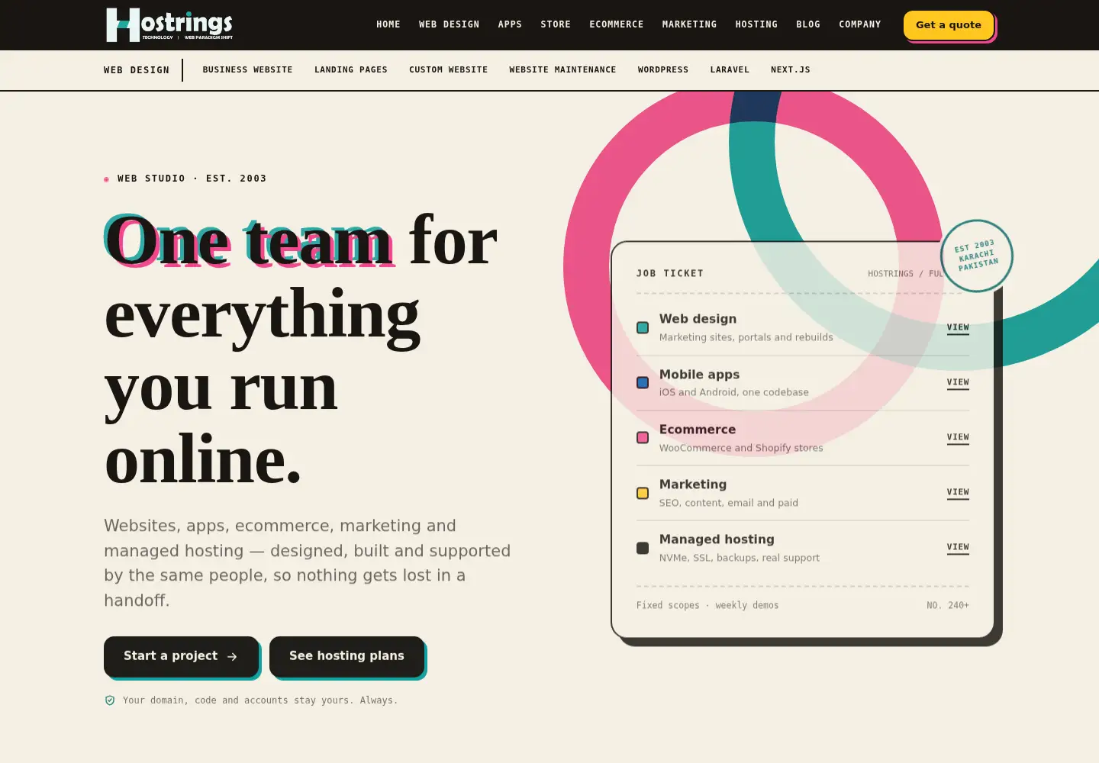The image size is (1099, 763).
Task: Click the EST 2003 Karachi Pakistan stamp
Action: [976, 256]
